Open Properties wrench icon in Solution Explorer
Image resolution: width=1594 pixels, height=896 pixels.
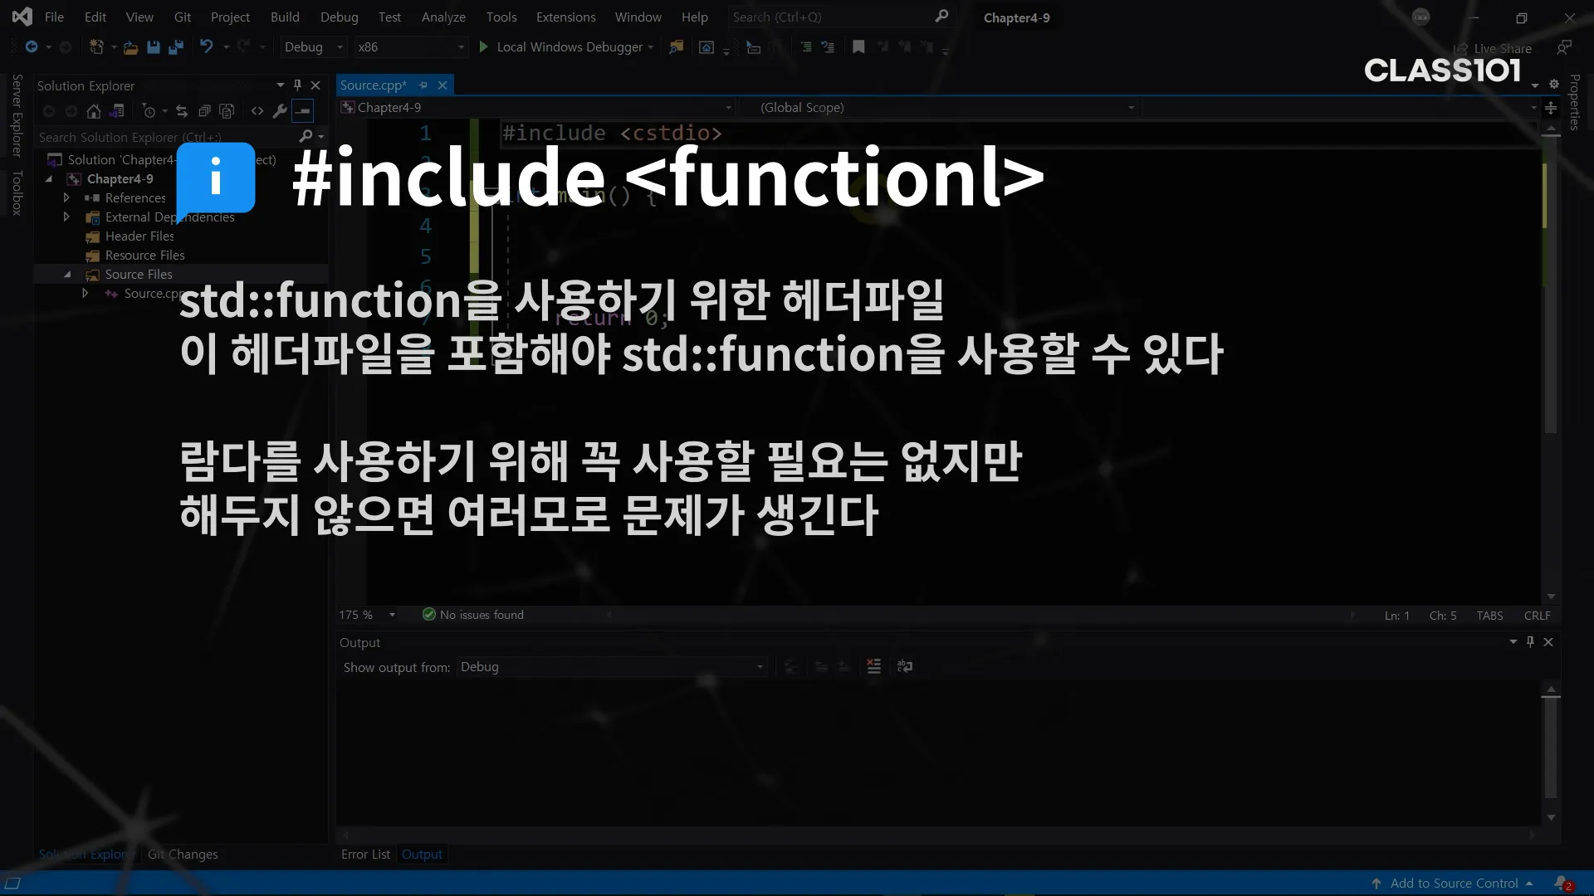pos(280,111)
